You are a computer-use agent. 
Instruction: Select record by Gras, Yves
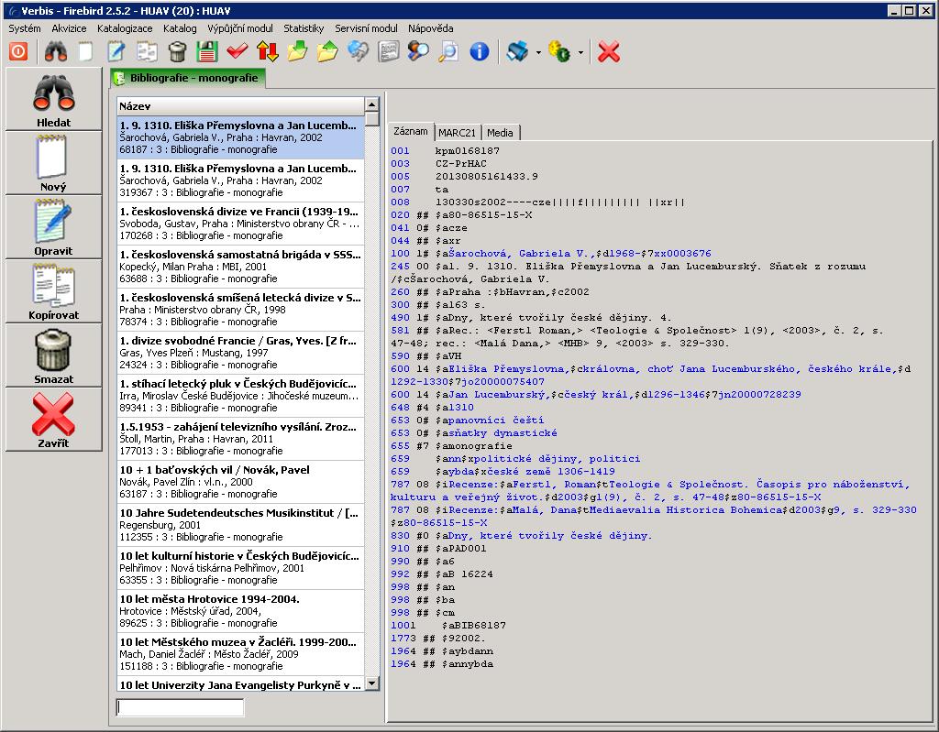pyautogui.click(x=240, y=353)
